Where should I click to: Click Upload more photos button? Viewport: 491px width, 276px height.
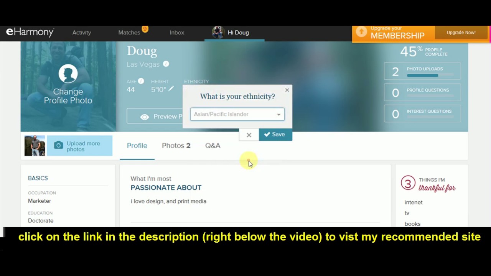[x=79, y=146]
